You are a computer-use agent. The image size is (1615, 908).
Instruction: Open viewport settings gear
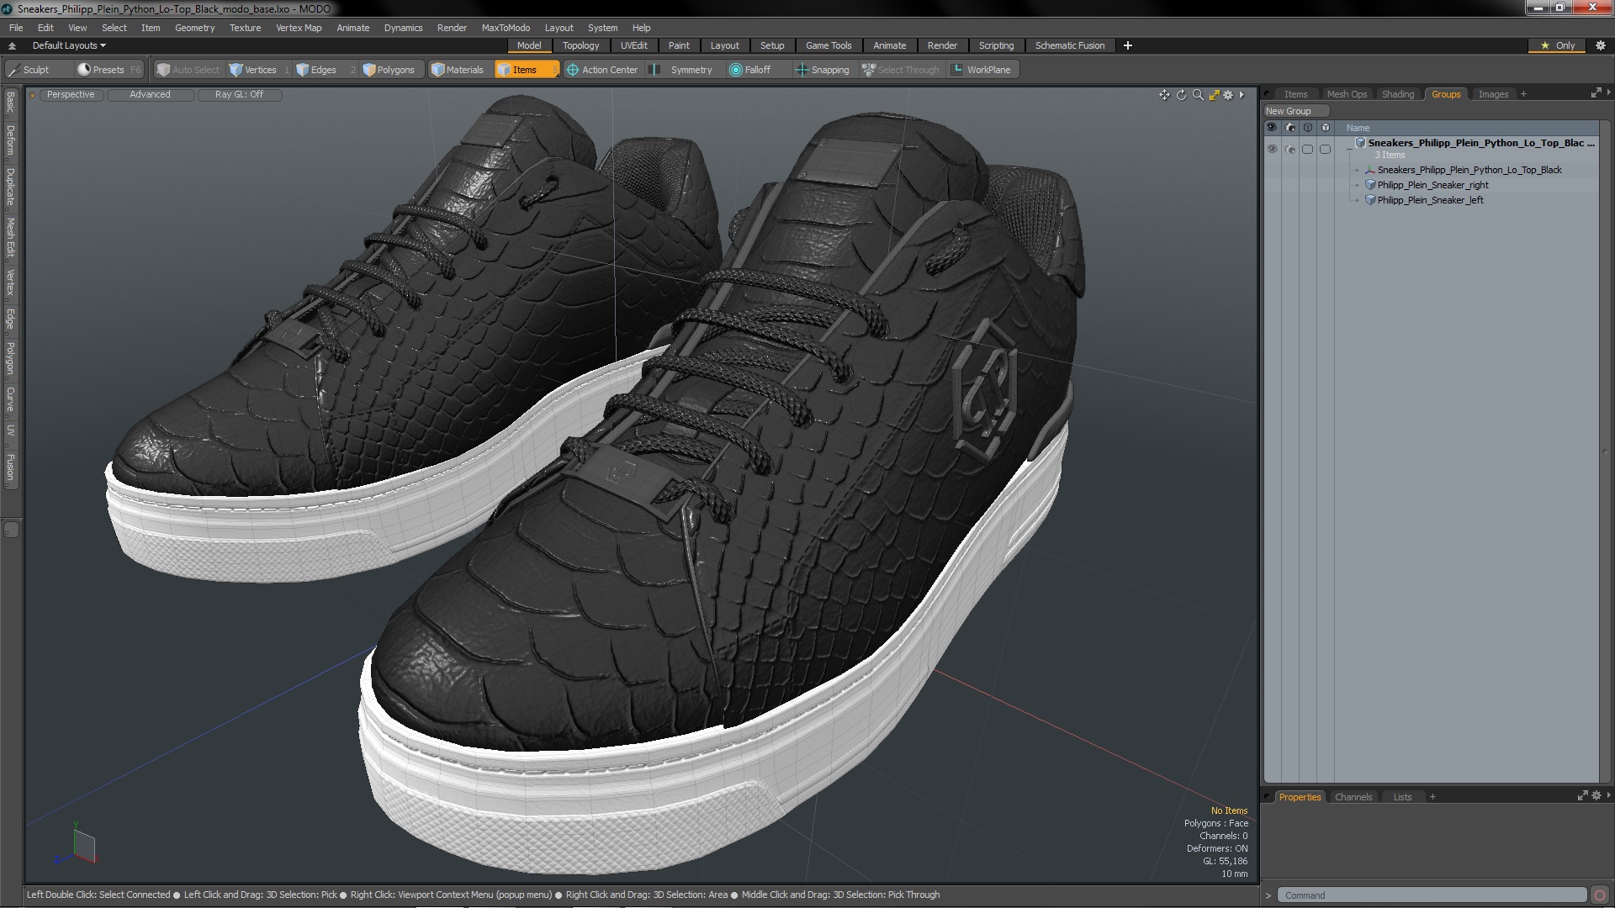click(1228, 95)
